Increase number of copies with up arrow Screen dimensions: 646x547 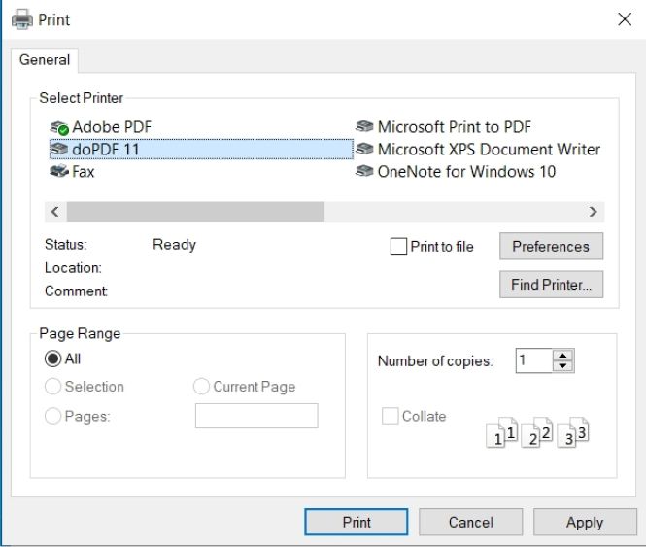pos(562,356)
